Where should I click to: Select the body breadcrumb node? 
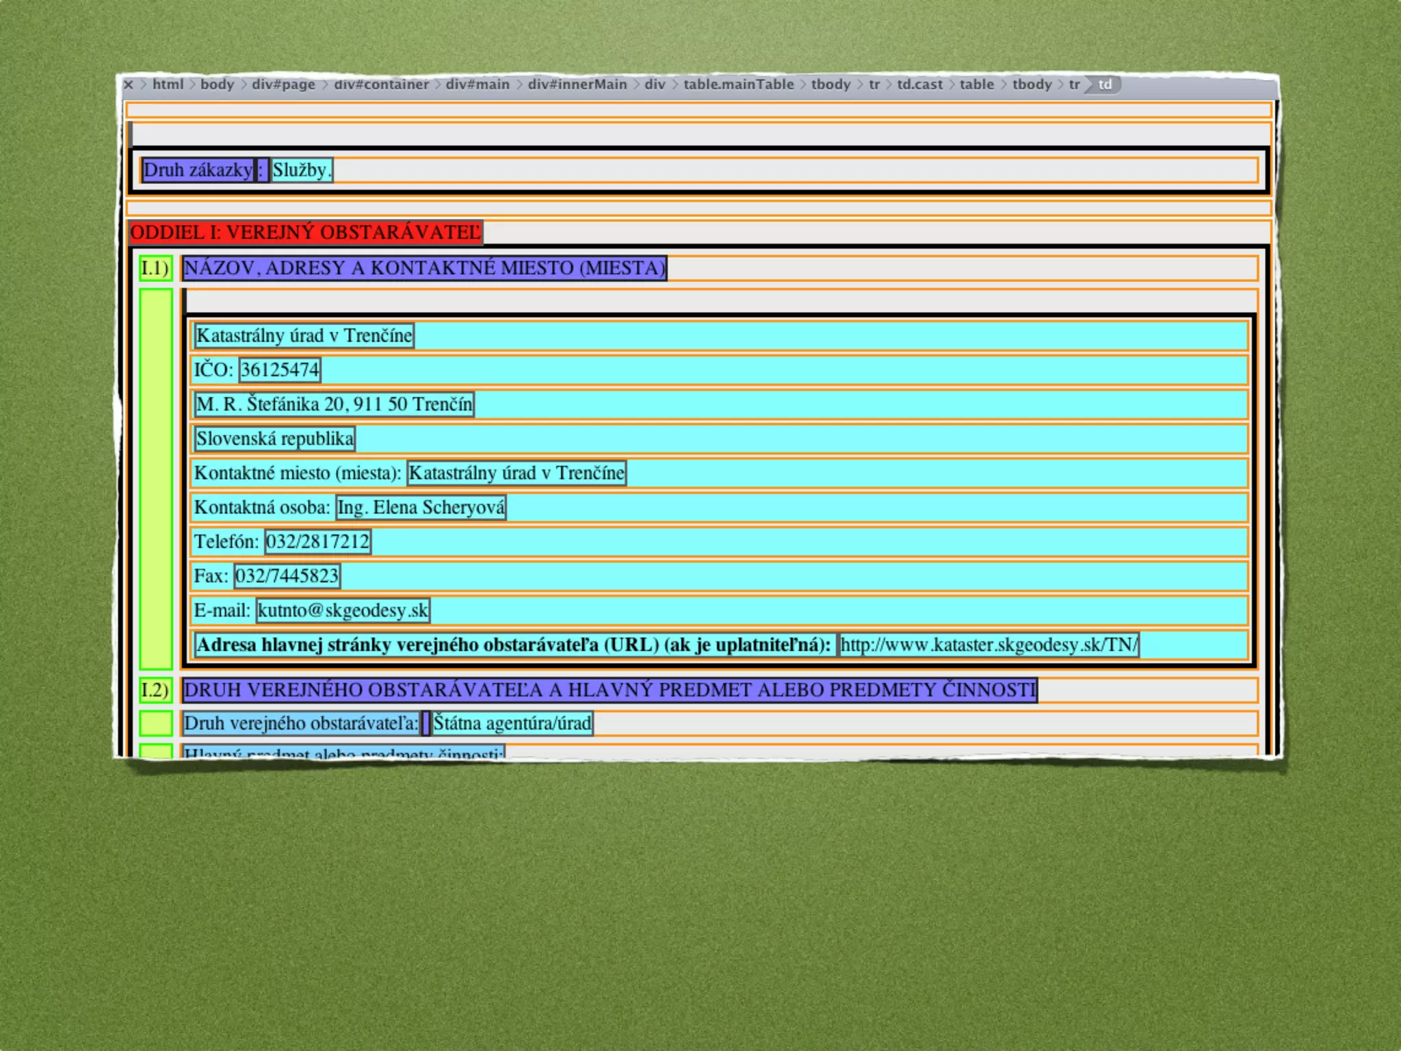click(217, 84)
